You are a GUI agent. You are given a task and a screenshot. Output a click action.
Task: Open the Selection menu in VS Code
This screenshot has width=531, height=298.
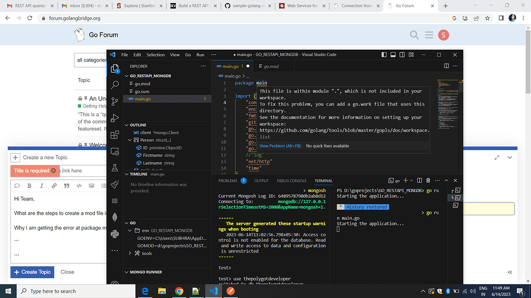pos(156,55)
